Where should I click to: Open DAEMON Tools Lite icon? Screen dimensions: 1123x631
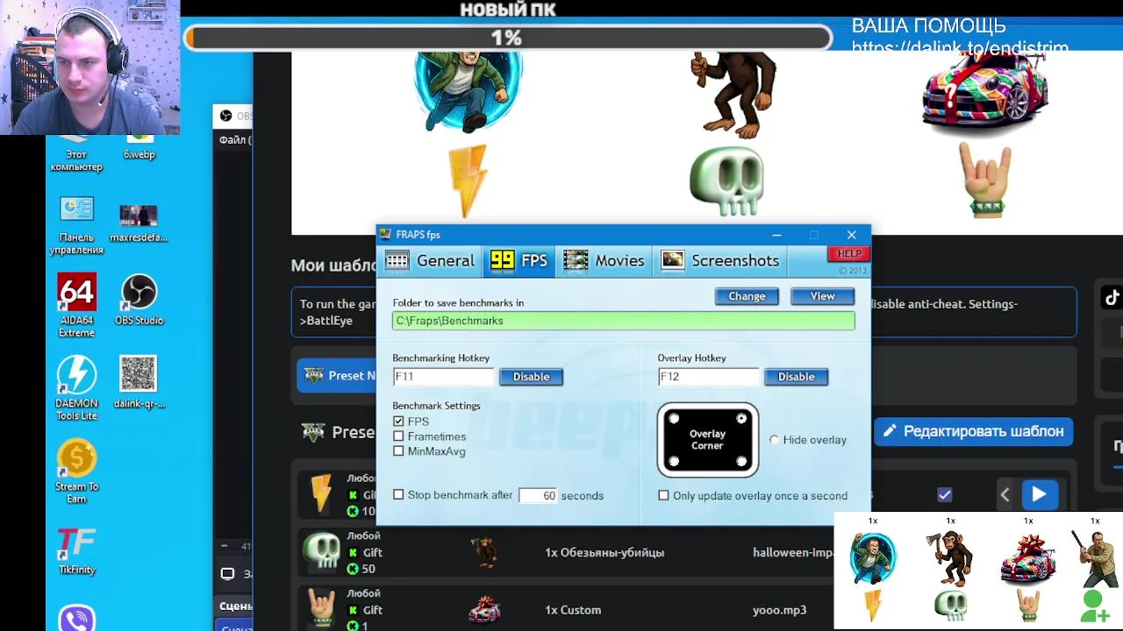[76, 388]
